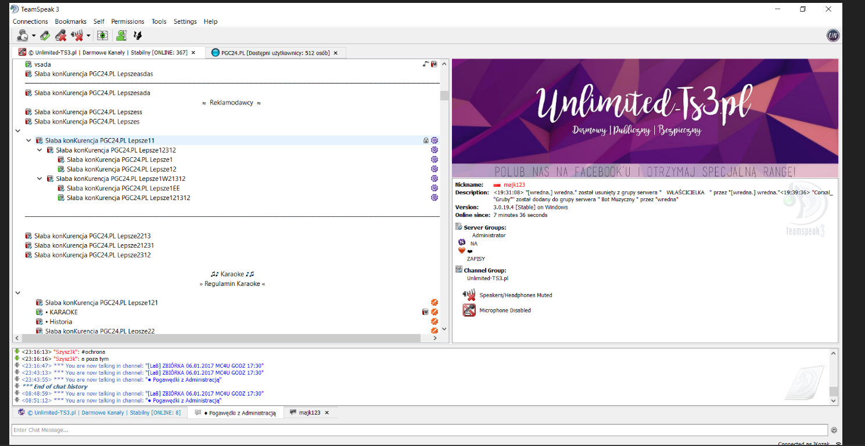Click the toolbar icon with the green checkmark
865x446 pixels.
click(45, 35)
